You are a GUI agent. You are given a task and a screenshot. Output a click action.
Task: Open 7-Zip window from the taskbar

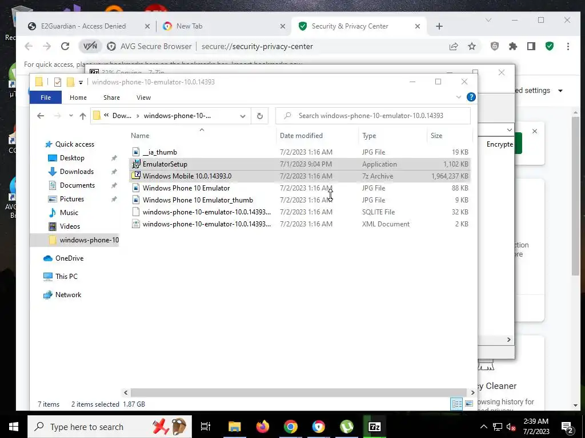[374, 427]
